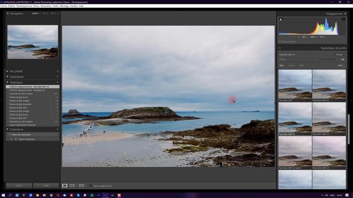Open the Grille view dropdown
The width and height of the screenshot is (353, 198).
(340, 65)
